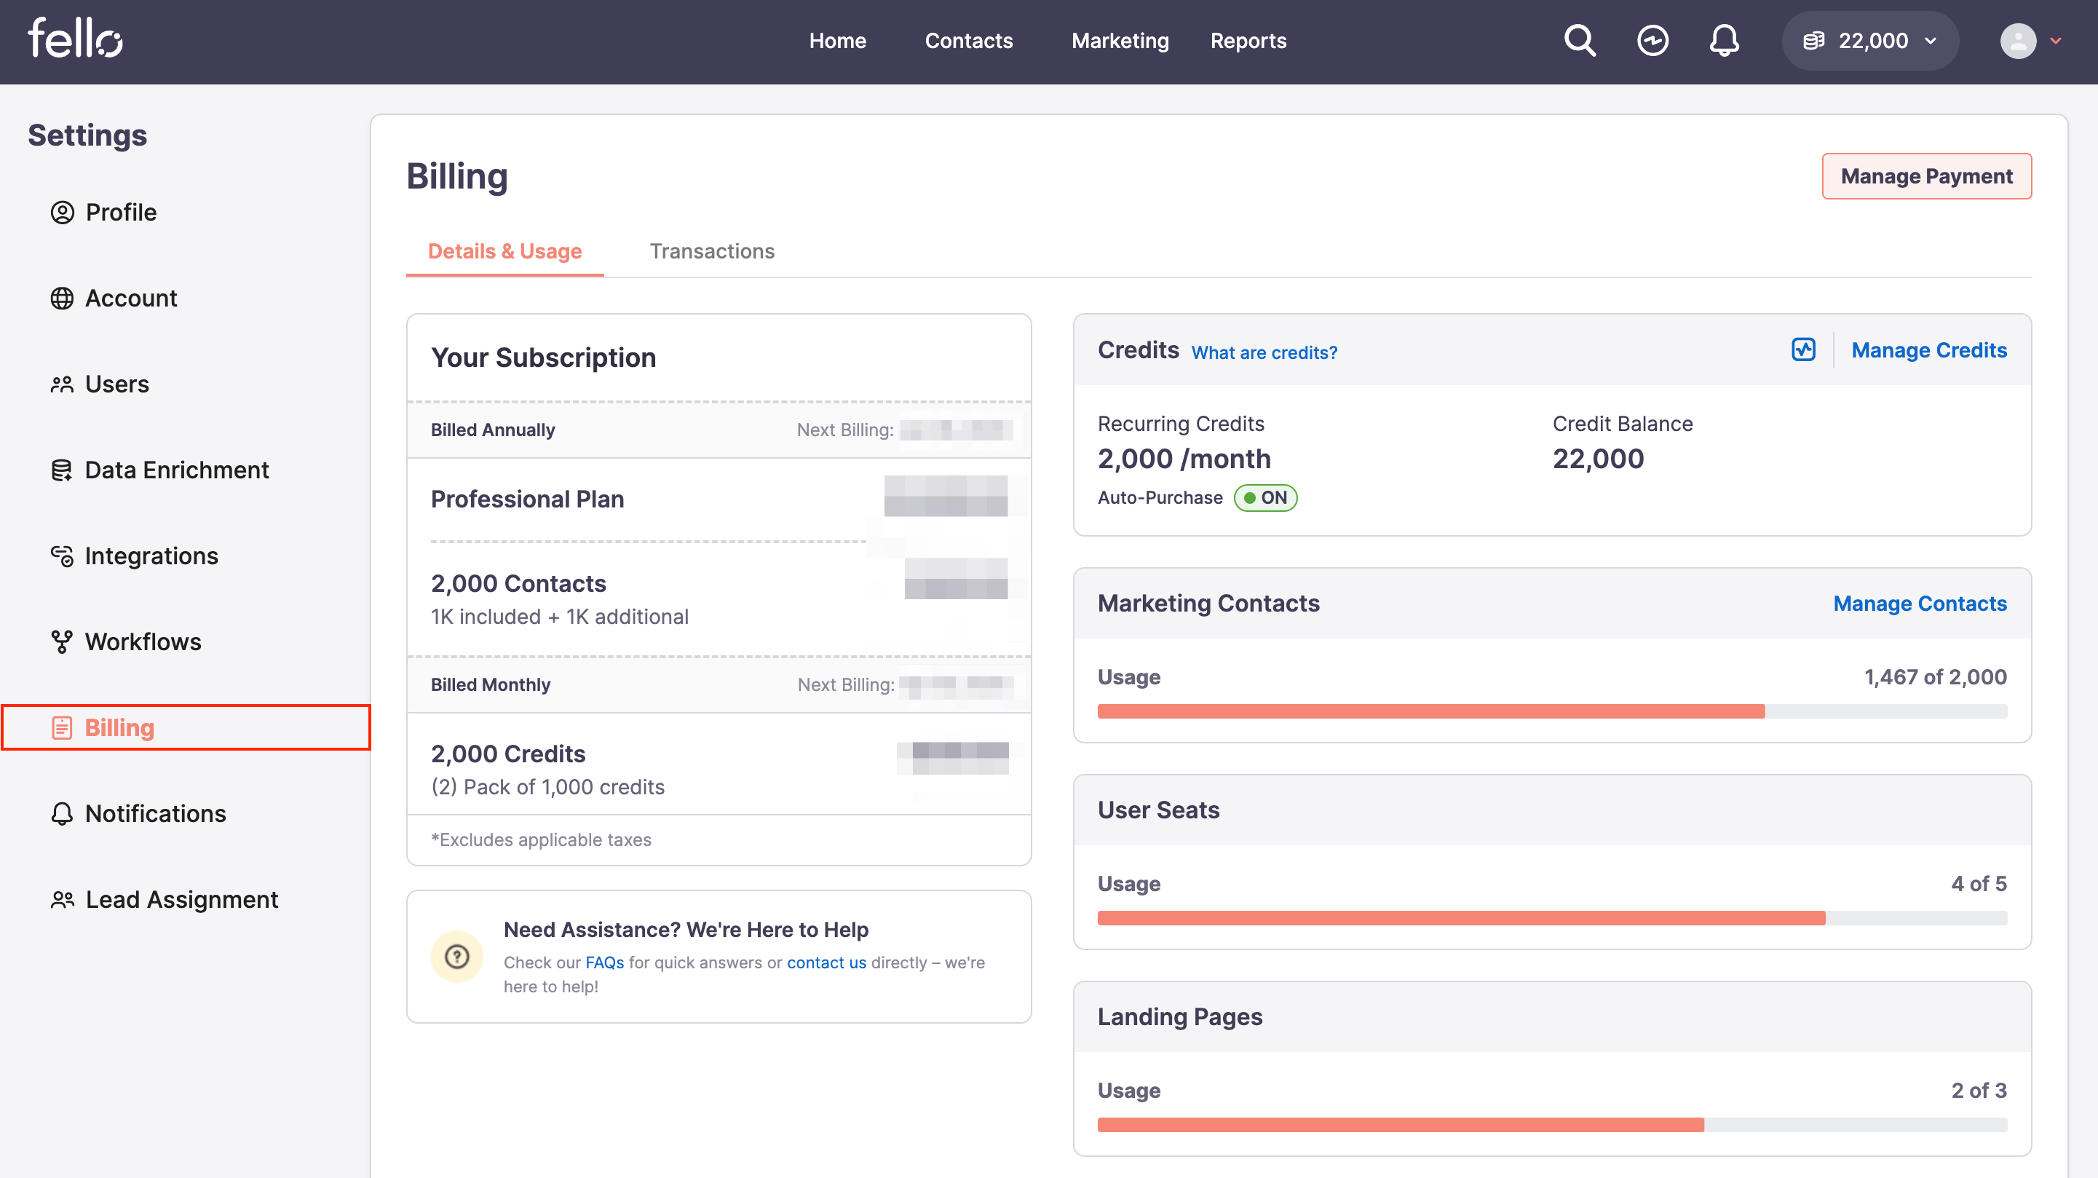The image size is (2098, 1178).
Task: Click the Excludes applicable taxes note
Action: point(541,839)
